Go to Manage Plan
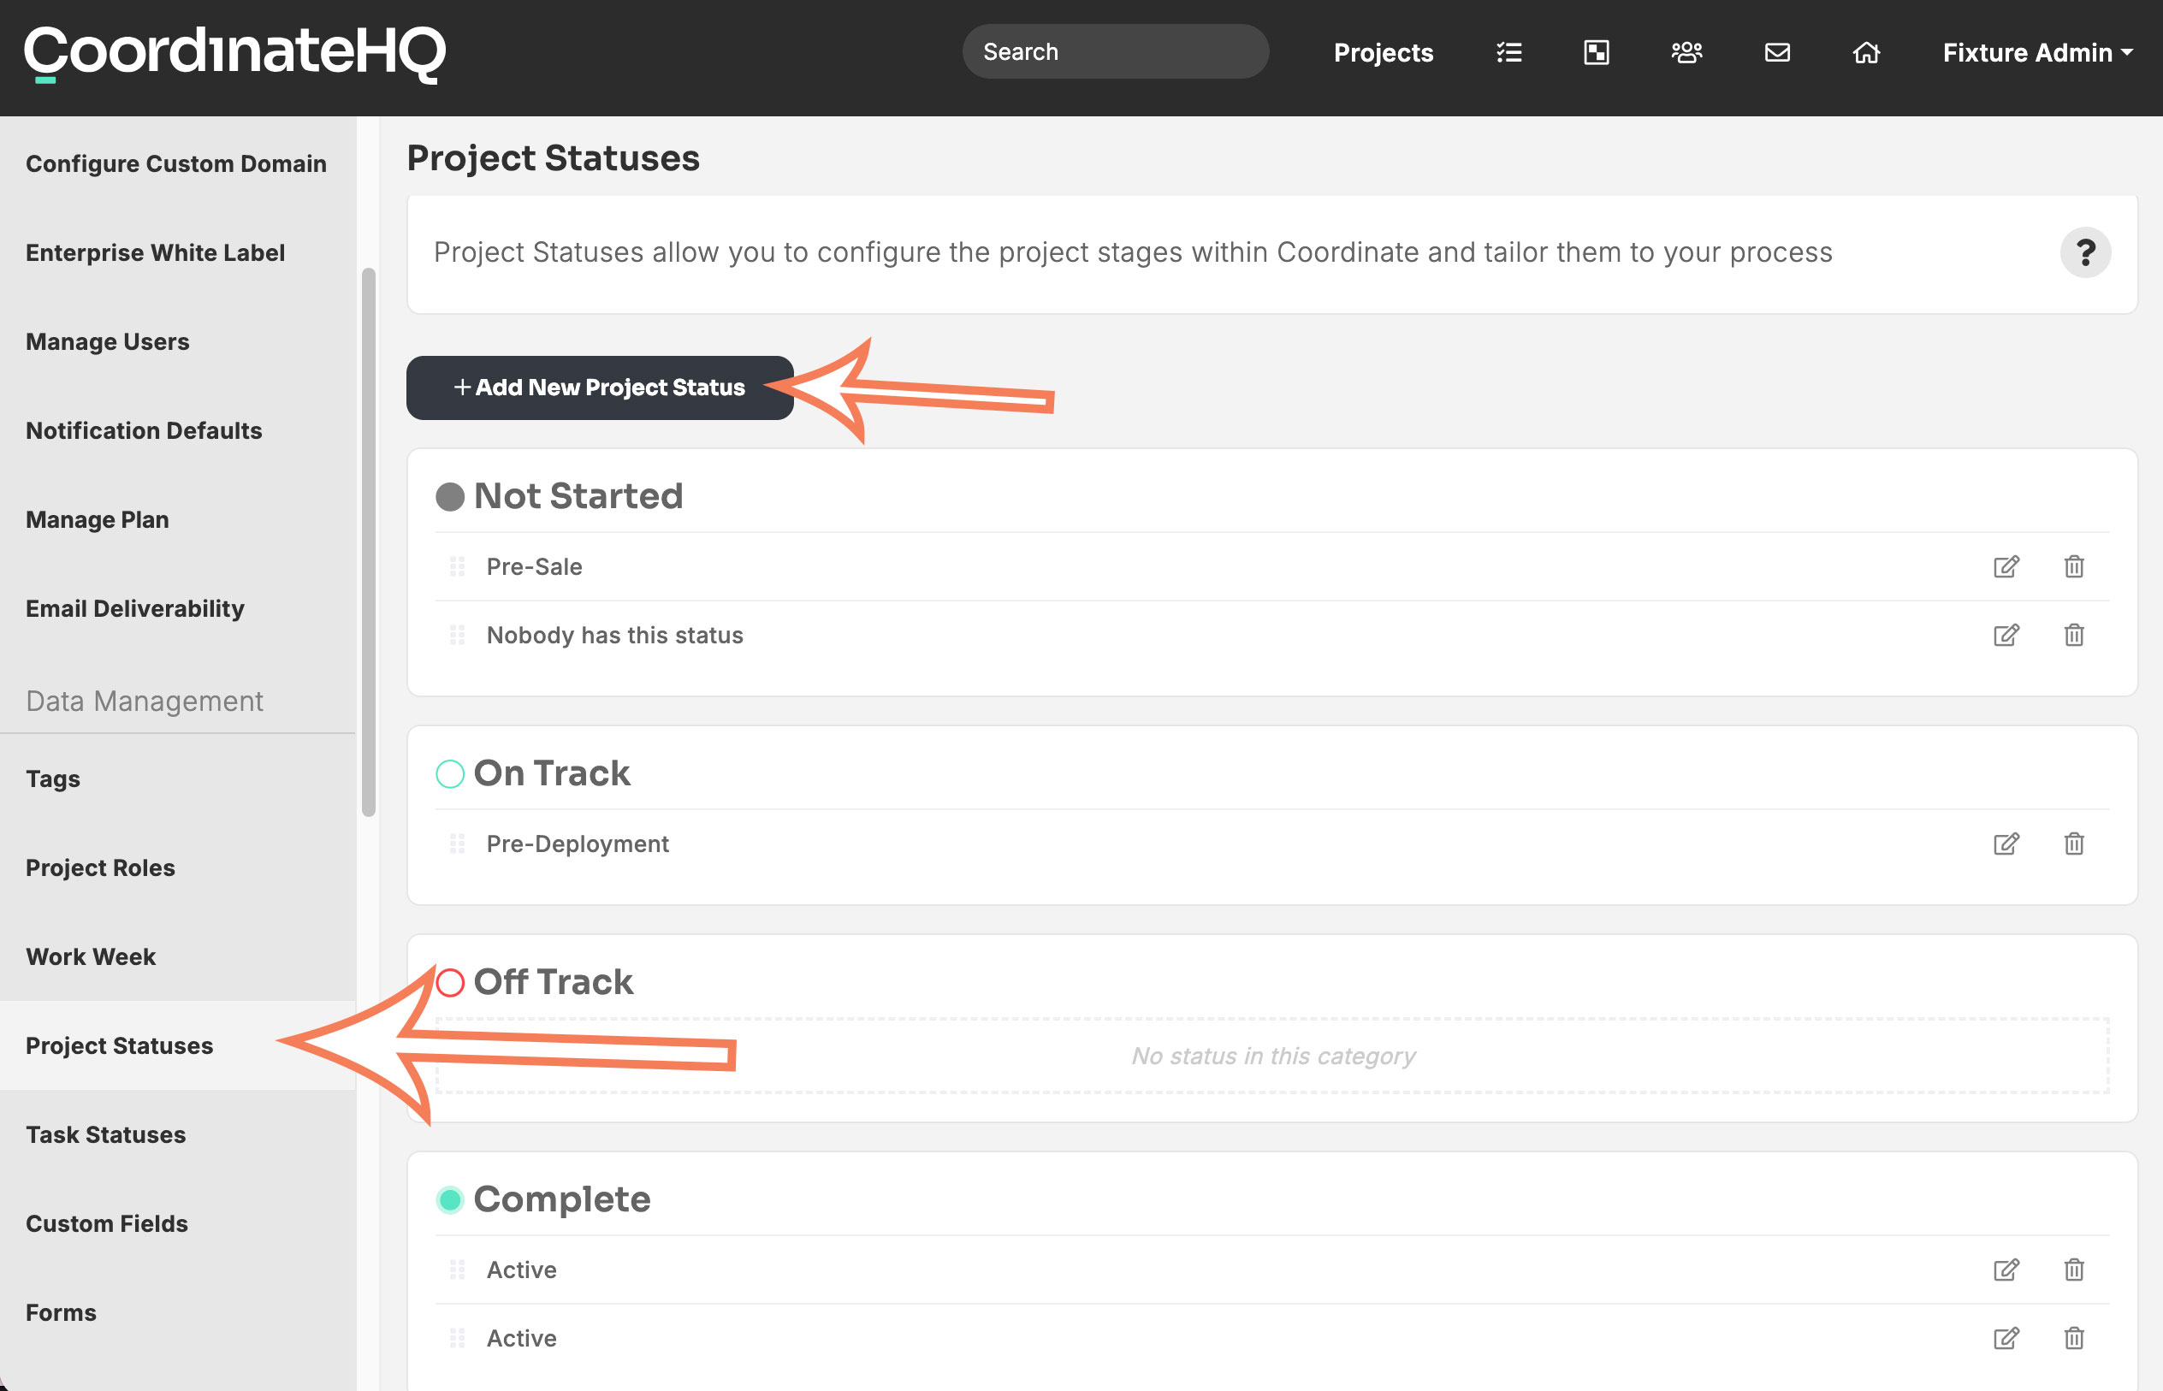Screen dimensions: 2163x1391 [98, 519]
